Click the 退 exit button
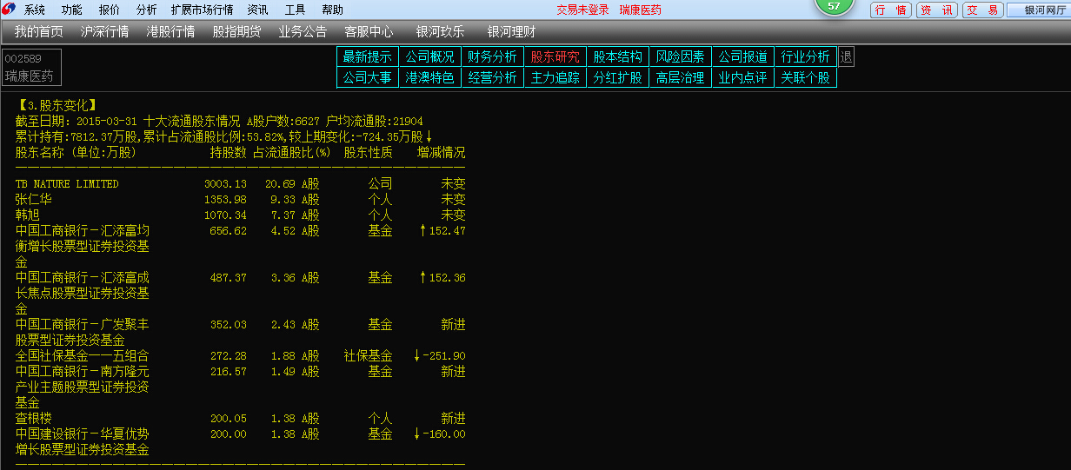The image size is (1071, 470). coord(846,56)
